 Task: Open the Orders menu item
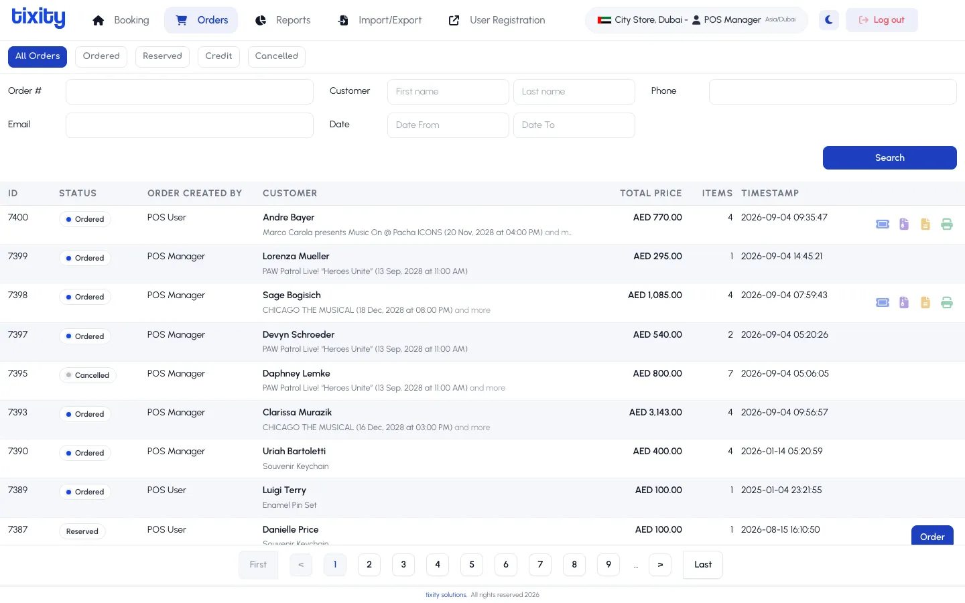click(201, 20)
